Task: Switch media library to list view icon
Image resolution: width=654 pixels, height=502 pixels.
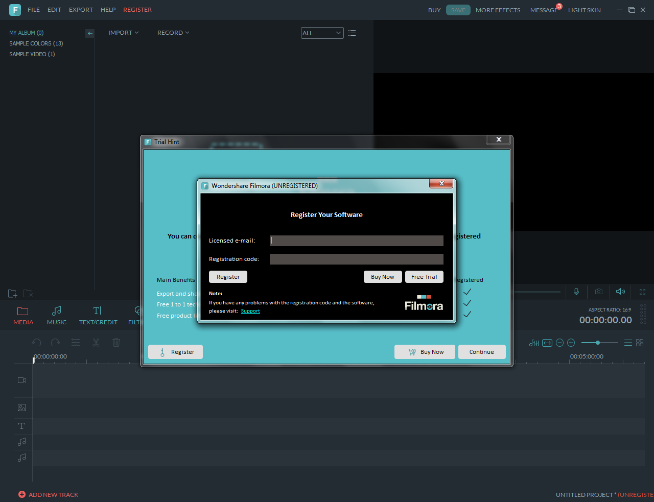Action: click(x=352, y=33)
